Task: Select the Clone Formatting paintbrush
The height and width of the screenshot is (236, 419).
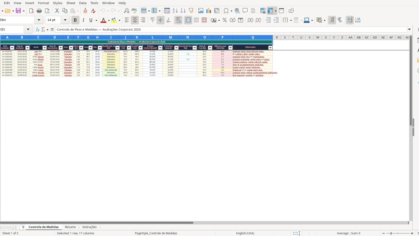Action: click(x=85, y=11)
